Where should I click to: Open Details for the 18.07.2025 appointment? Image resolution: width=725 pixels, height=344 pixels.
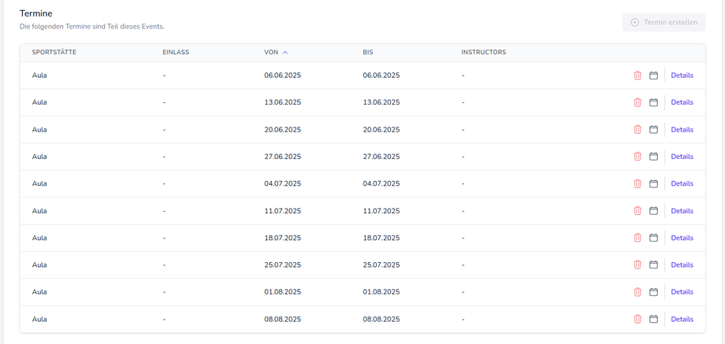(x=682, y=238)
